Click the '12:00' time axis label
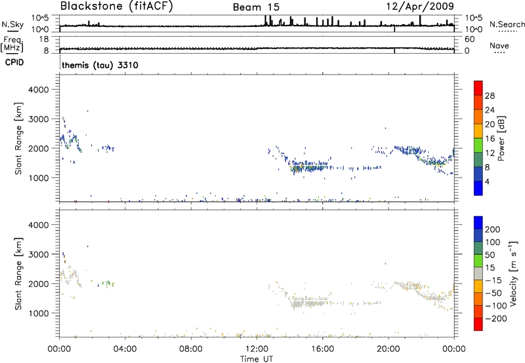 257,349
